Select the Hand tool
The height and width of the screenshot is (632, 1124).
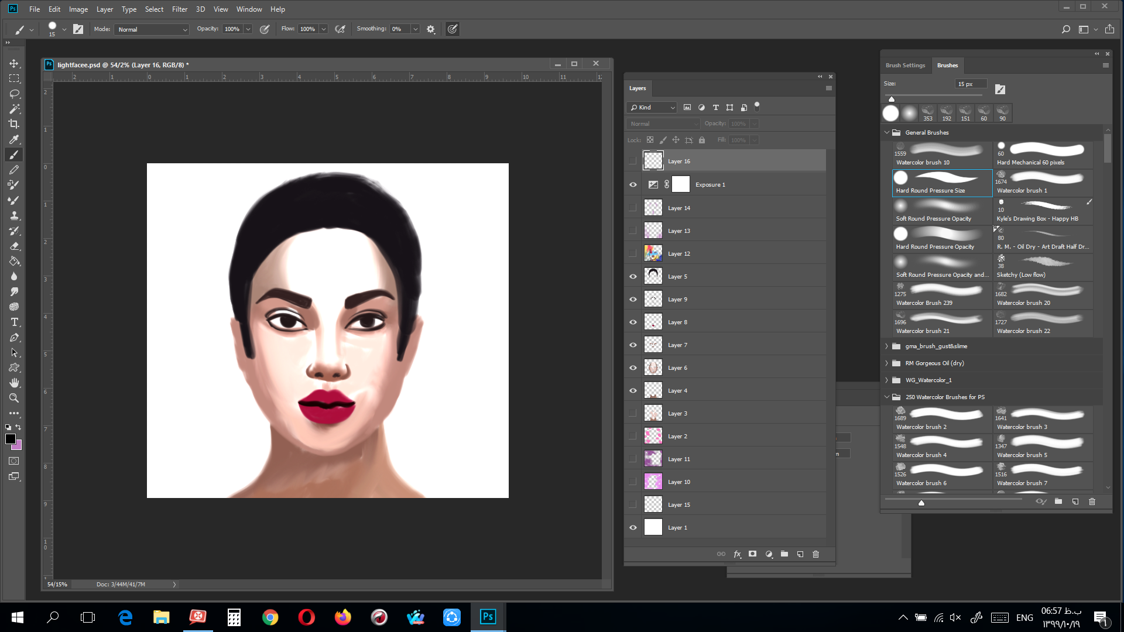(x=14, y=383)
